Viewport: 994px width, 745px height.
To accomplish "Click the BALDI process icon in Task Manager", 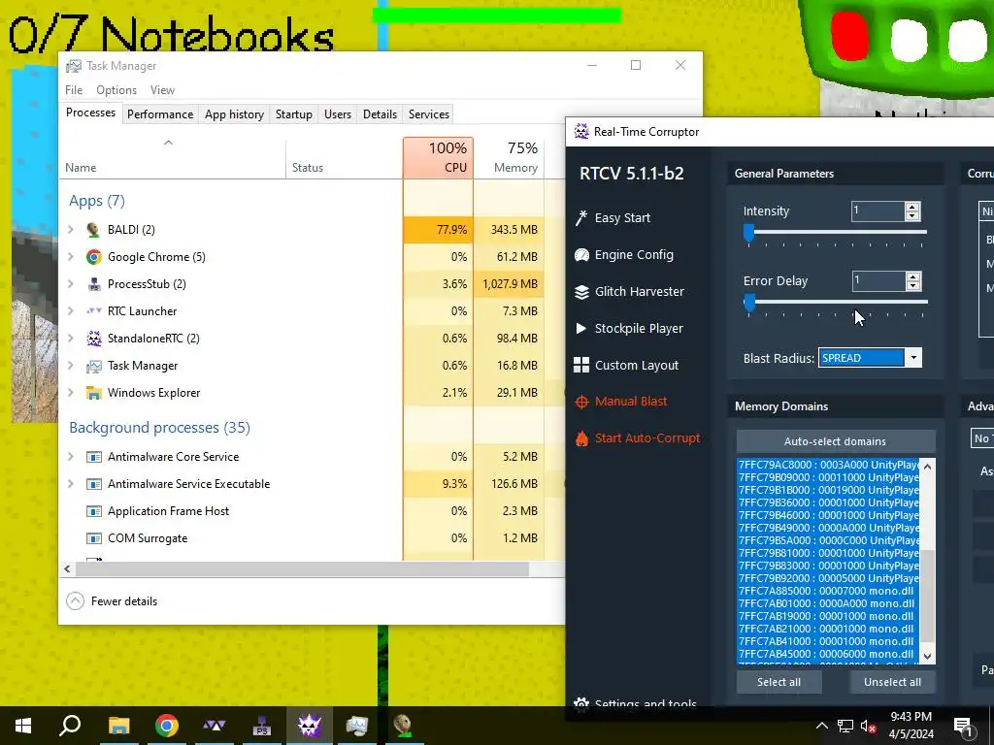I will pos(93,229).
